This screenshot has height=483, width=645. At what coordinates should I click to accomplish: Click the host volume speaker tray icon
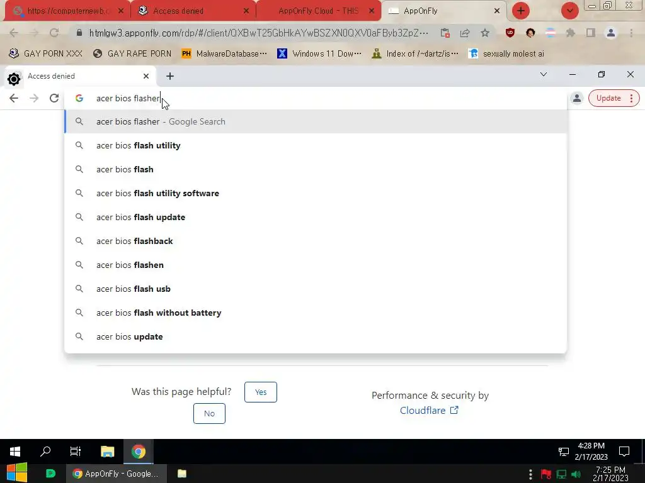[x=576, y=474]
